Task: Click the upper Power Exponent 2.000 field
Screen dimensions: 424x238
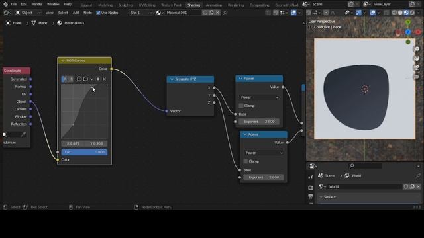Action: coord(259,122)
